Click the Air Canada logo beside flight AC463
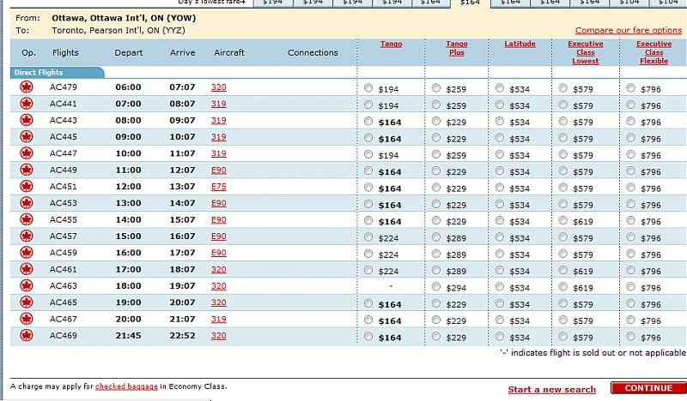The image size is (687, 401). 26,287
